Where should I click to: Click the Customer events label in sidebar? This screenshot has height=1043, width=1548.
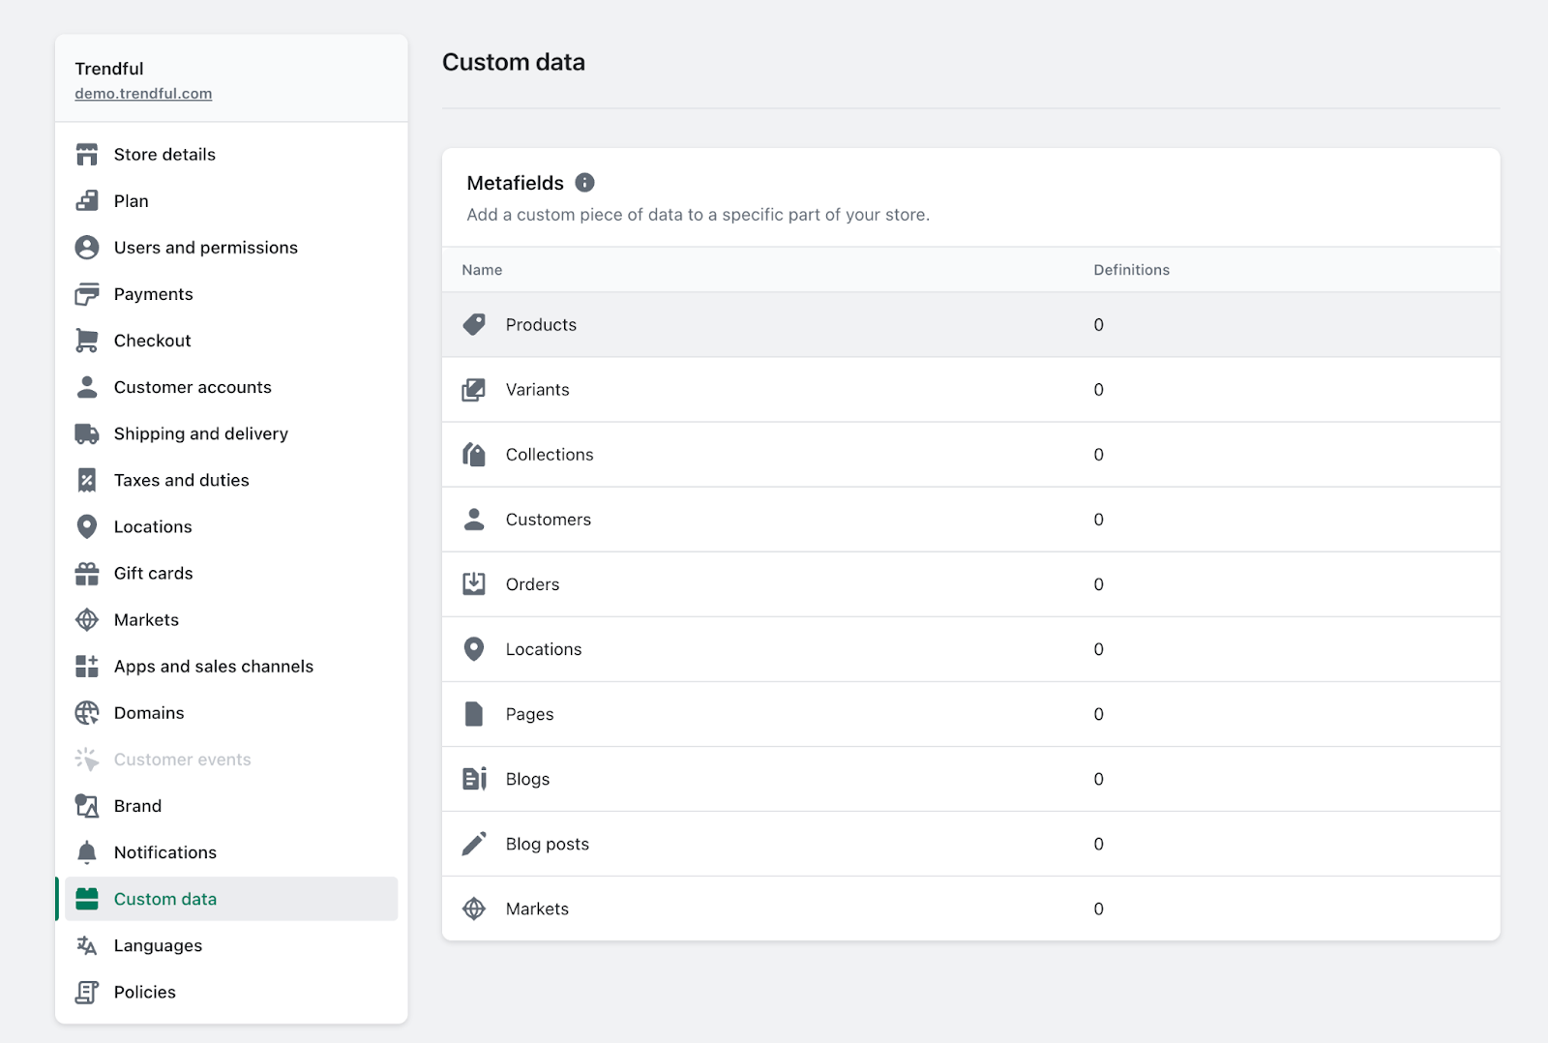[182, 760]
